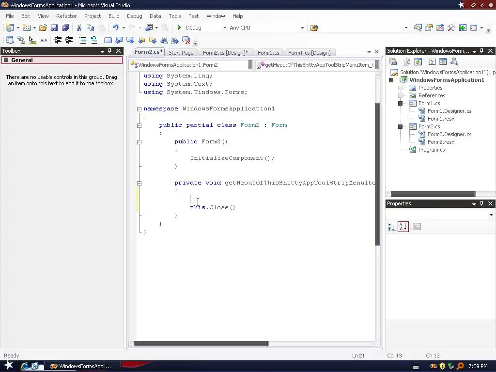Image resolution: width=496 pixels, height=372 pixels.
Task: Click the Display Word Completion icon
Action: 44,40
